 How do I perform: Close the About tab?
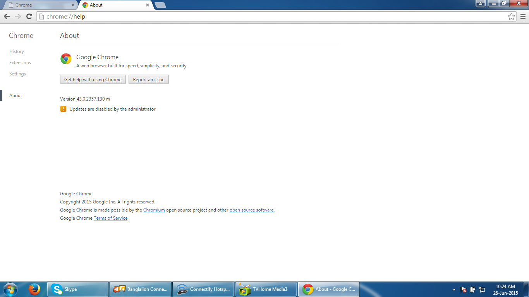(x=148, y=5)
